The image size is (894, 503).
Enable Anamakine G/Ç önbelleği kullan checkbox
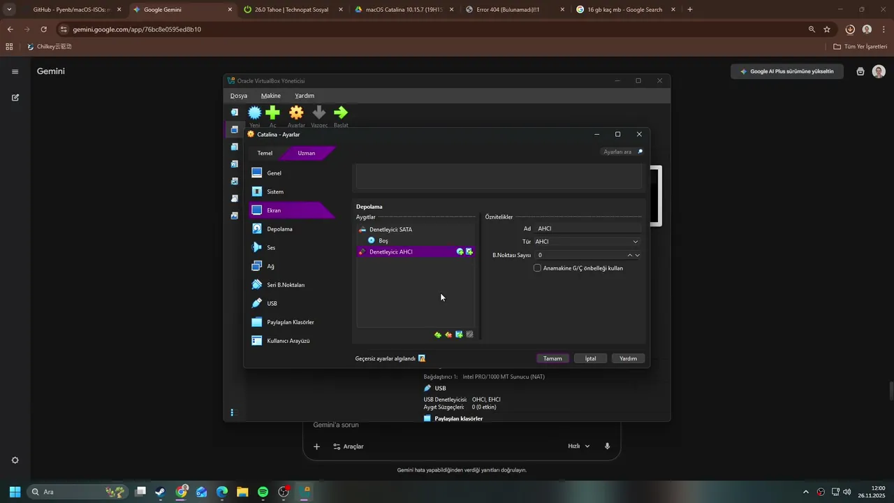coord(537,268)
